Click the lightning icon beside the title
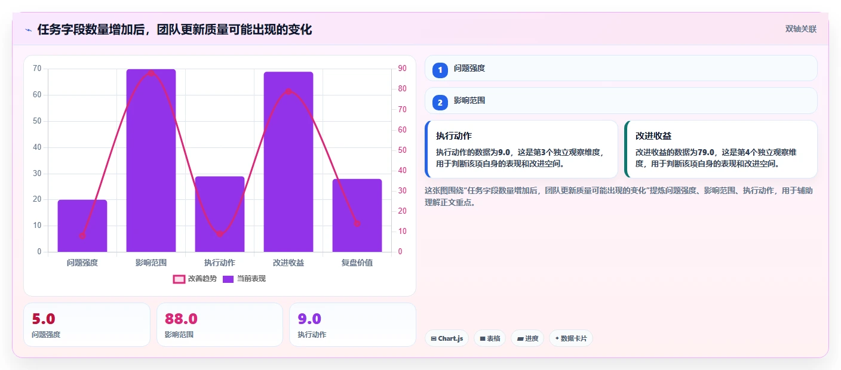This screenshot has height=370, width=841. (x=28, y=29)
